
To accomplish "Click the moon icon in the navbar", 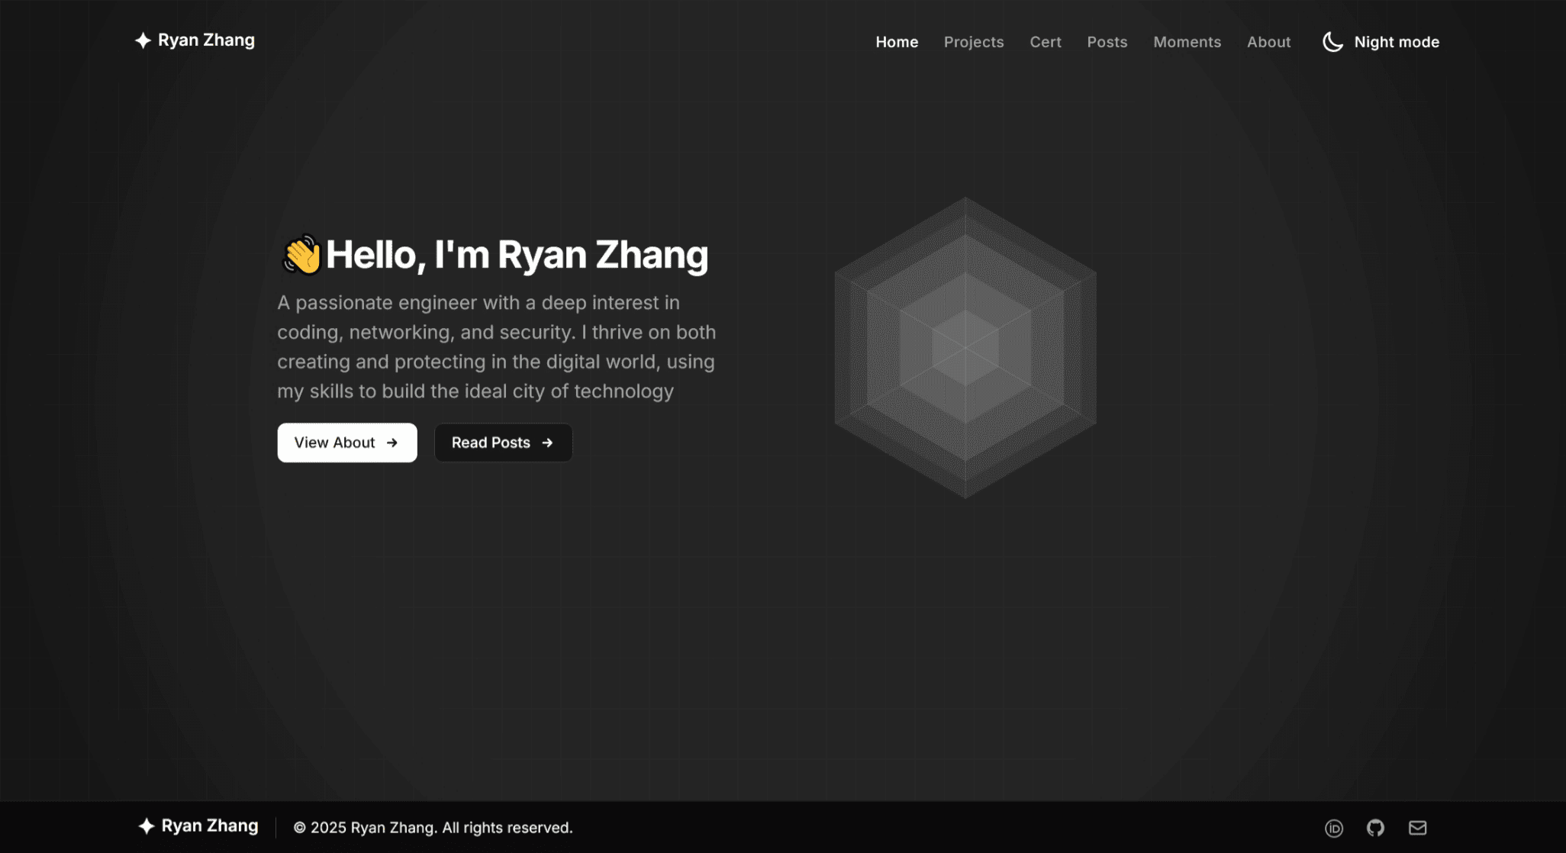I will 1332,42.
